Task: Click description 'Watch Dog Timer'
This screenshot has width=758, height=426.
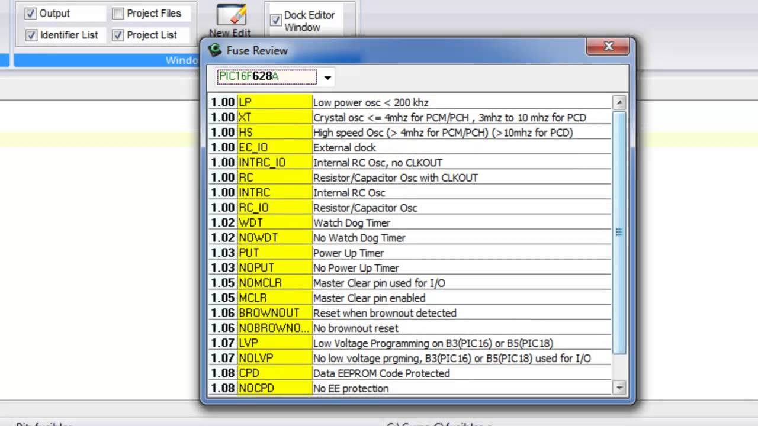Action: click(x=352, y=222)
